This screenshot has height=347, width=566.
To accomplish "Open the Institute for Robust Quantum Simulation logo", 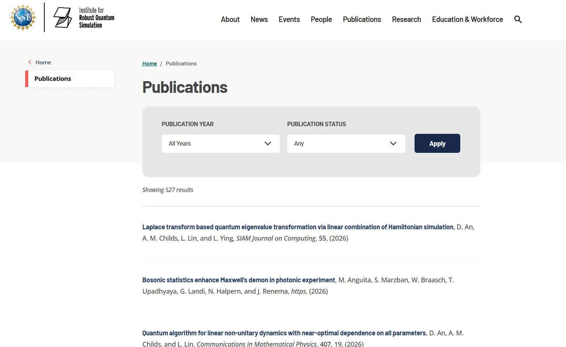I will tap(84, 18).
